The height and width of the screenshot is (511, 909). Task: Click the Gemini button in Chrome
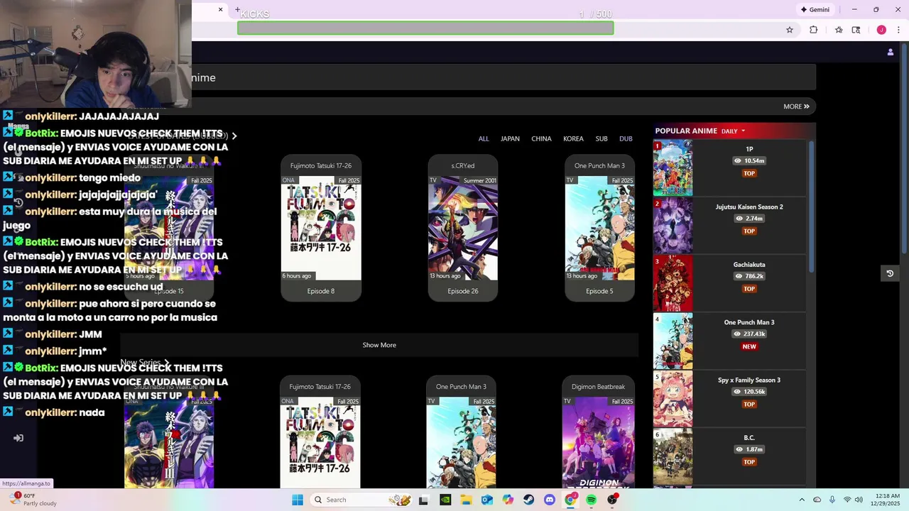click(x=815, y=9)
